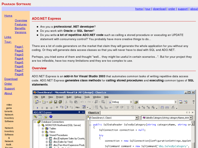Open the Debug configuration dropdown
Image resolution: width=198 pixels, height=148 pixels.
point(131,102)
